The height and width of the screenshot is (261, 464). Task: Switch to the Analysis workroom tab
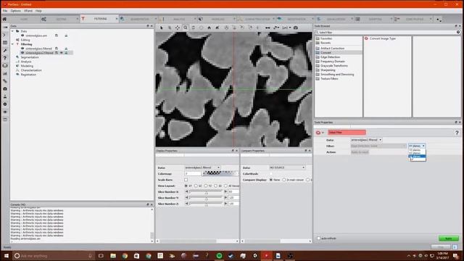point(177,19)
